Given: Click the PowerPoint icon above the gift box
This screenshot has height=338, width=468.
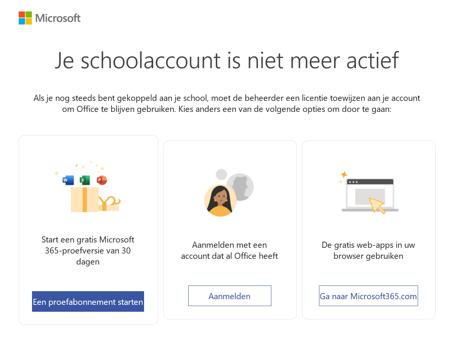Looking at the screenshot, I should [102, 180].
